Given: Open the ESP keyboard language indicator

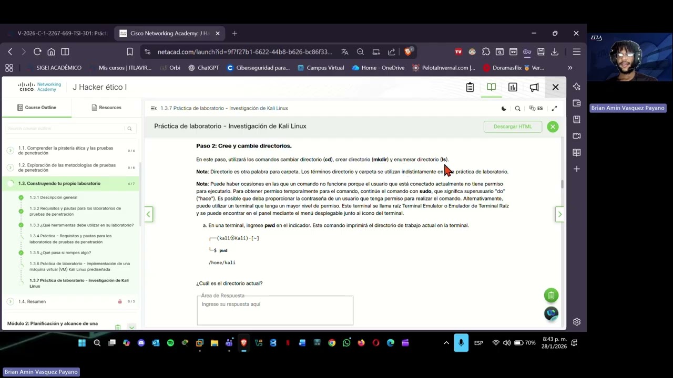Looking at the screenshot, I should [x=478, y=343].
